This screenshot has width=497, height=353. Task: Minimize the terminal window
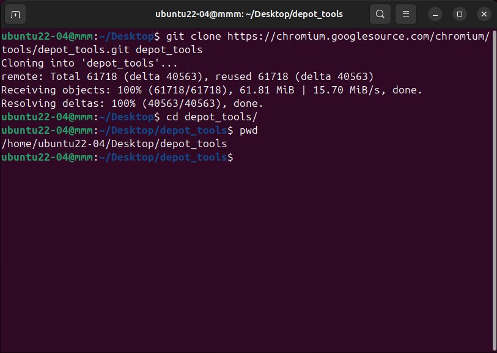pos(435,14)
